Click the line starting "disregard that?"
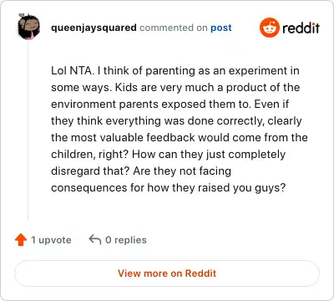The image size is (334, 301). 141,171
